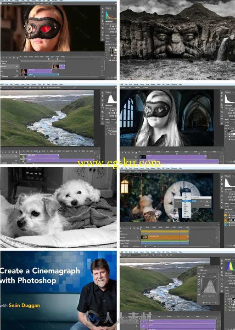The image size is (235, 330).
Task: Click the small thumbnail clip on red-mask timeline's upper track
Action: tap(59, 66)
